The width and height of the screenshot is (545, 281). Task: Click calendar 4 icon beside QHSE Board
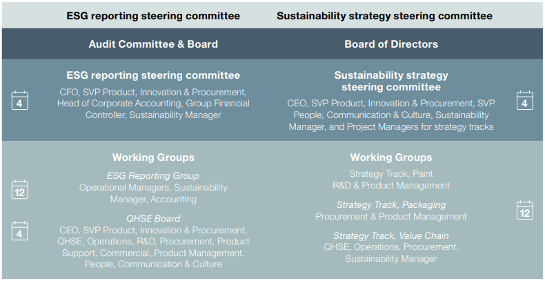19,231
